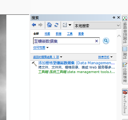Open the 任何范围 scope link
Screen dimensions: 128x120
click(39, 48)
